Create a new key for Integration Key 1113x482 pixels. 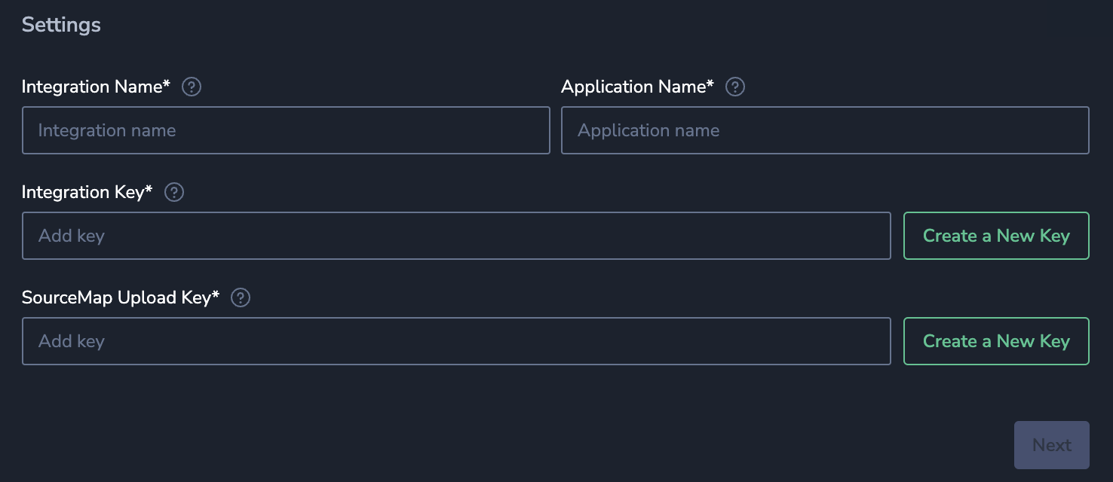pos(996,236)
